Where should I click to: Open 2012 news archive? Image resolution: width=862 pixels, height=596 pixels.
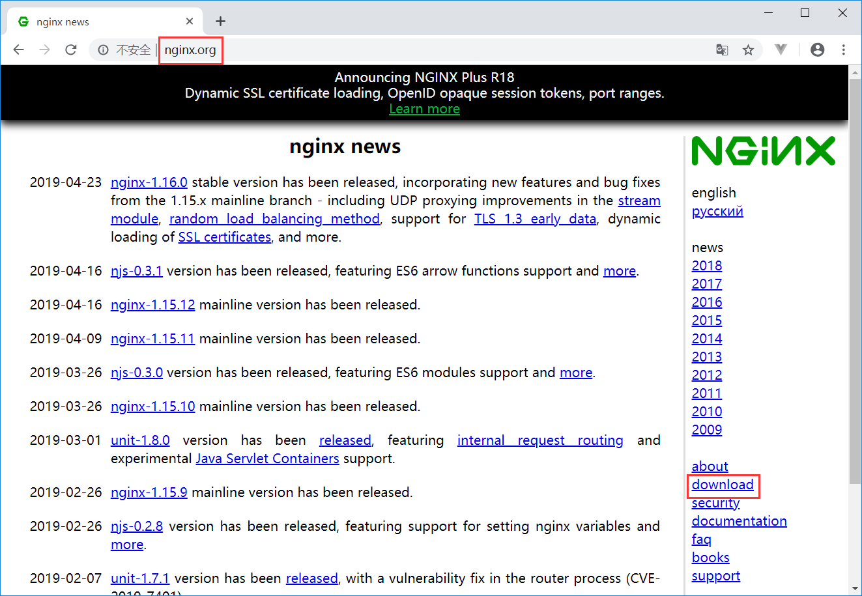pos(707,375)
